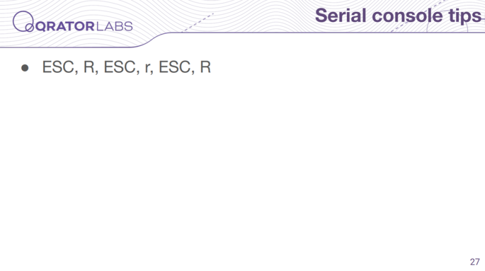
Task: Click the arc outline in the header corner
Action: click(447, 26)
